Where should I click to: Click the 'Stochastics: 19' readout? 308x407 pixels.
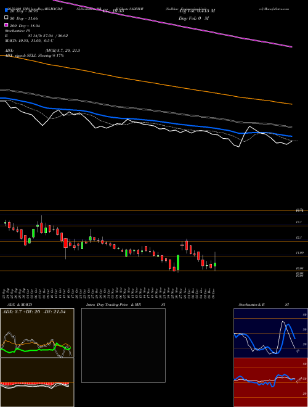coord(17,31)
